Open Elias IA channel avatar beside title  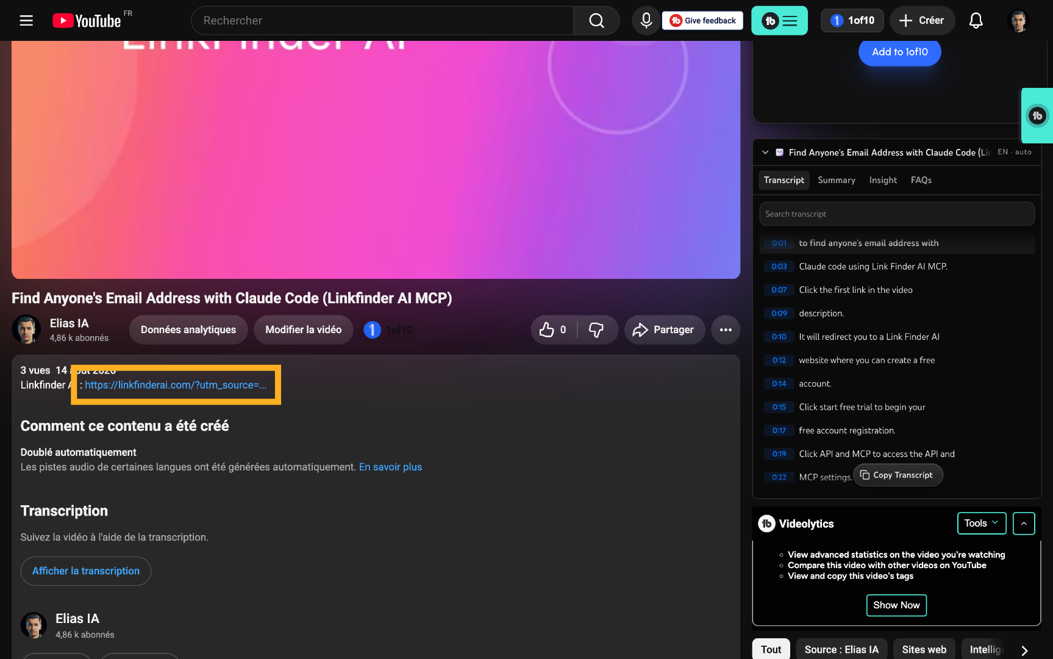coord(26,330)
